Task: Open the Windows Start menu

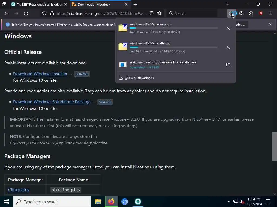Action: tap(6, 202)
